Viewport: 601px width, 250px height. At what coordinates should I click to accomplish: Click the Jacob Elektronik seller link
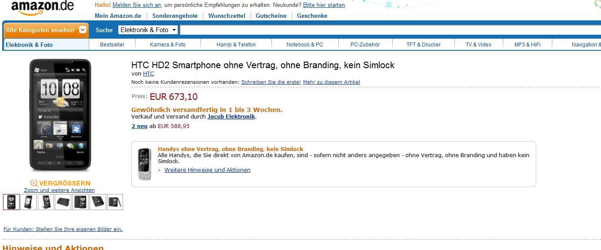tap(231, 117)
